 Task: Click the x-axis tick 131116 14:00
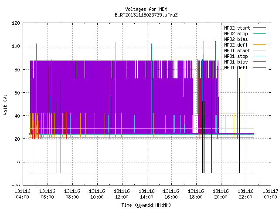(146, 194)
